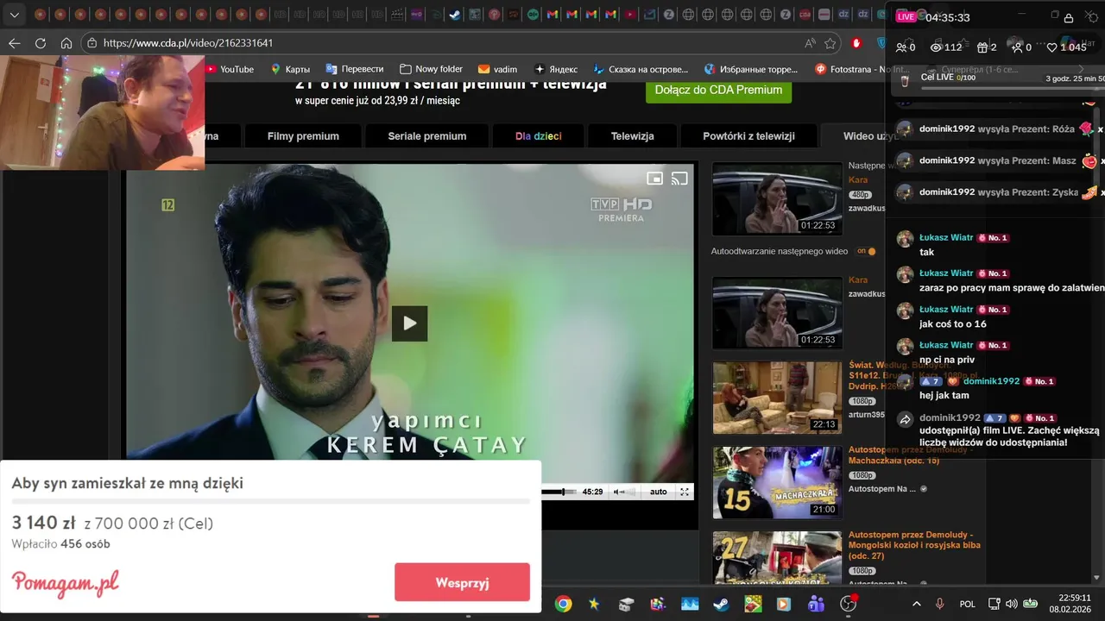Show hidden system tray icons
The height and width of the screenshot is (621, 1105).
(917, 604)
